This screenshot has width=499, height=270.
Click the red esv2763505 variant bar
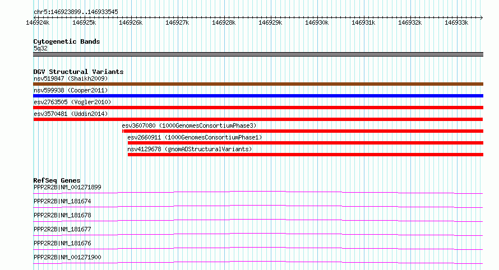pyautogui.click(x=258, y=108)
